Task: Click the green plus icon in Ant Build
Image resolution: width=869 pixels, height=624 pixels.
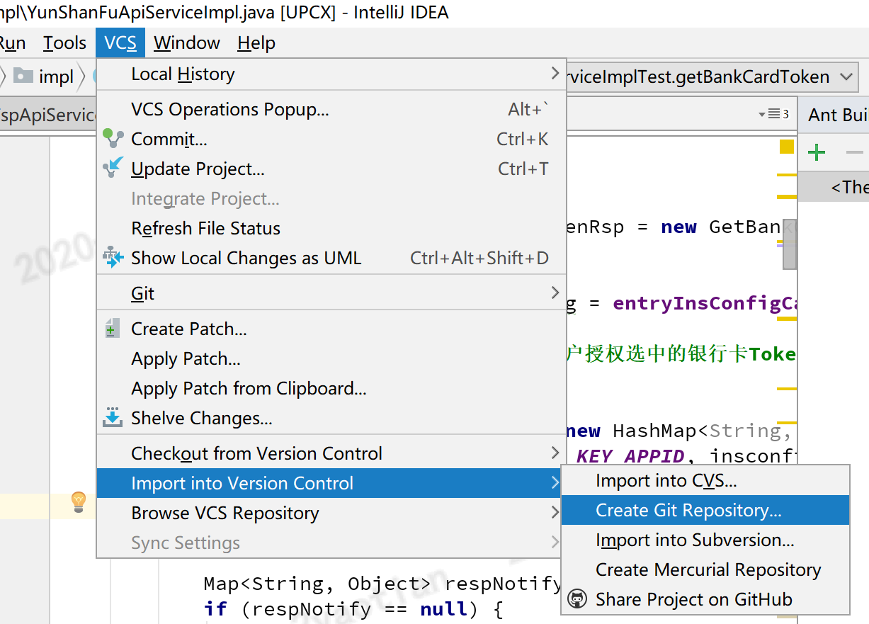Action: click(x=817, y=152)
